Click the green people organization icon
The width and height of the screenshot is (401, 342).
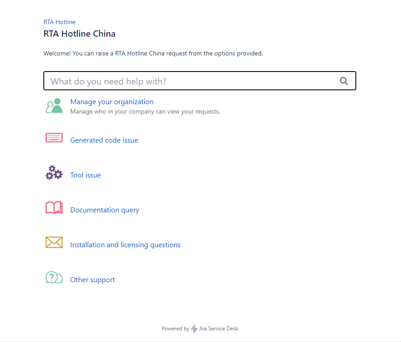[54, 106]
